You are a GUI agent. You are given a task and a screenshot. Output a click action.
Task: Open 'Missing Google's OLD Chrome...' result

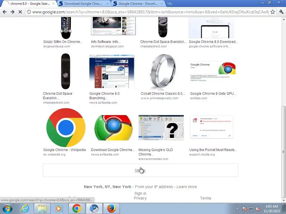click(x=156, y=152)
